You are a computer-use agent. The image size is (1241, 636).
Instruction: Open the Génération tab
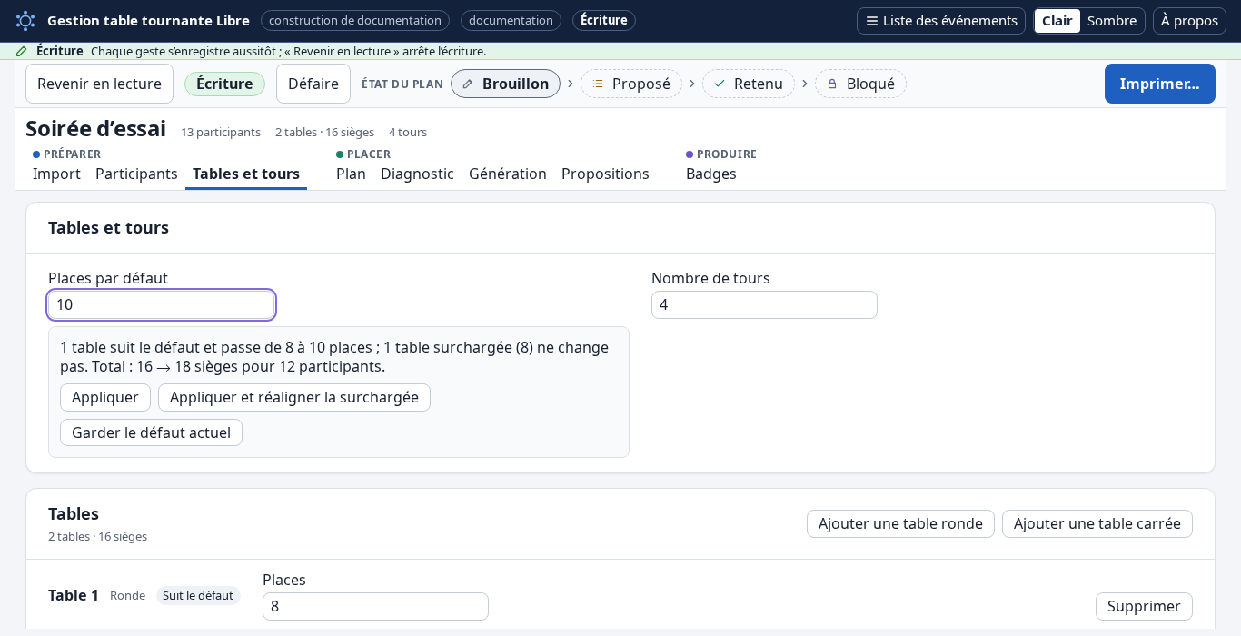click(508, 174)
